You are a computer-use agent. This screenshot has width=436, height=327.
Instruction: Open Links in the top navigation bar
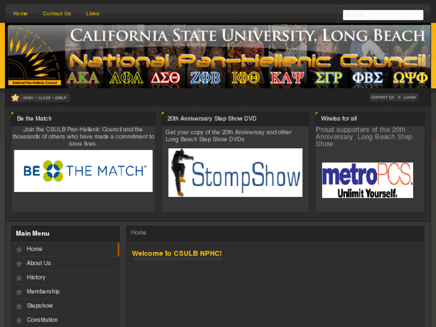92,13
